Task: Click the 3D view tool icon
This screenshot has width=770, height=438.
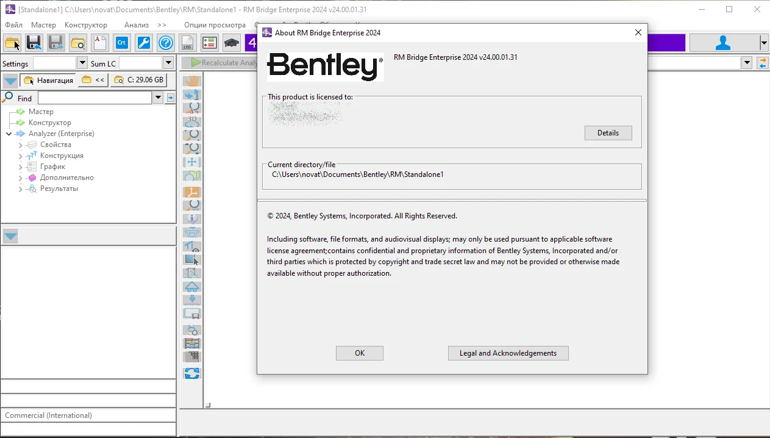Action: click(192, 121)
